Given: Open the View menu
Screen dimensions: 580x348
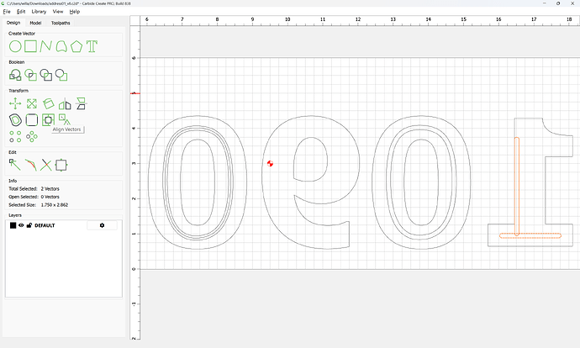Looking at the screenshot, I should pyautogui.click(x=58, y=12).
